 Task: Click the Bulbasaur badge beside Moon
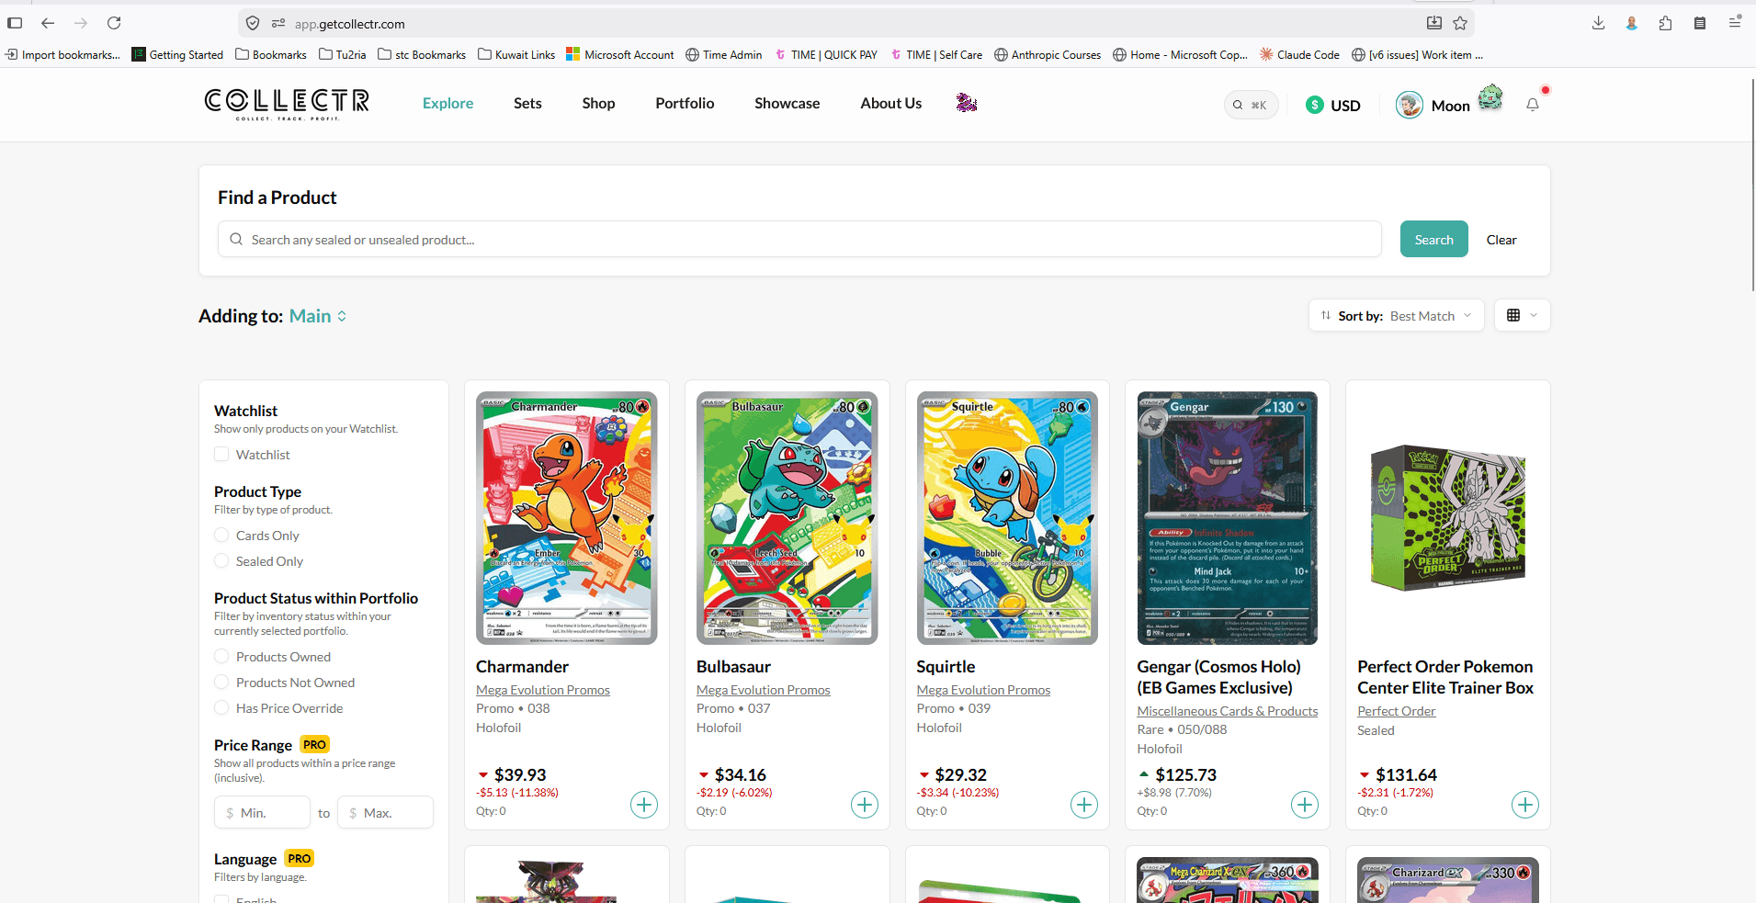[x=1490, y=96]
